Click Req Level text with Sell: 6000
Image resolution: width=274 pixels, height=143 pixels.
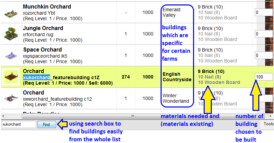[68, 83]
